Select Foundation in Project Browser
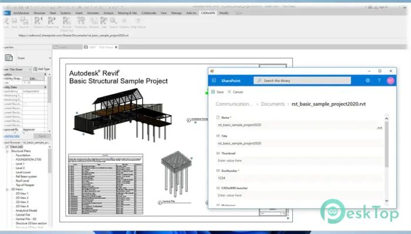Screen dimensions: 411x234 click(23, 156)
